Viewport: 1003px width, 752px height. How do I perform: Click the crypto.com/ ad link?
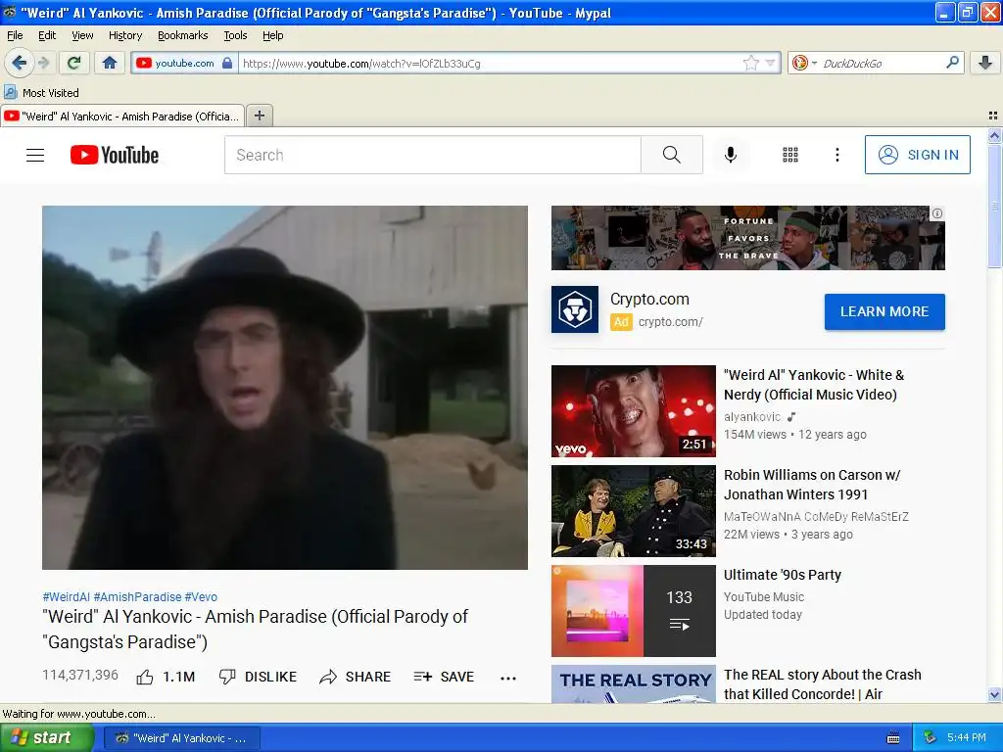(670, 321)
